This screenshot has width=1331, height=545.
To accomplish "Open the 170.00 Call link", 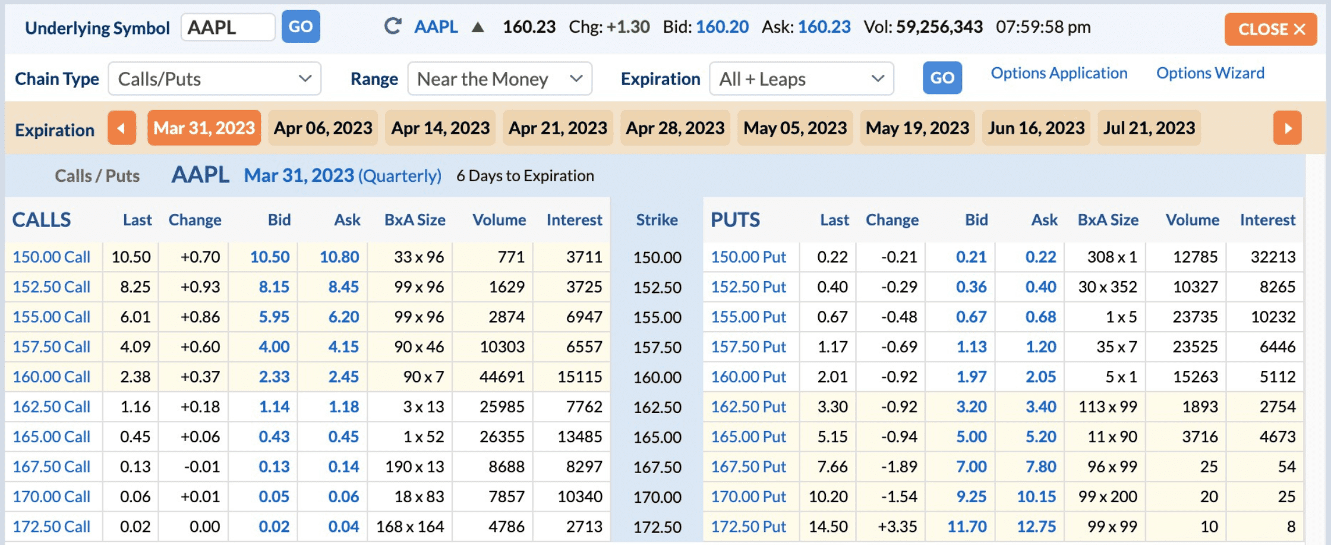I will click(x=52, y=496).
